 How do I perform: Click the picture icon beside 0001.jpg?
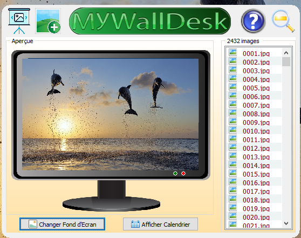[x=233, y=52]
